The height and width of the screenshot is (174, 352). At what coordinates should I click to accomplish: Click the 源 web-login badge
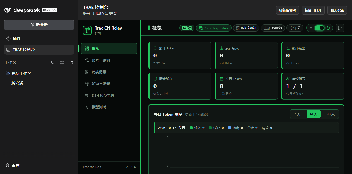click(x=246, y=28)
